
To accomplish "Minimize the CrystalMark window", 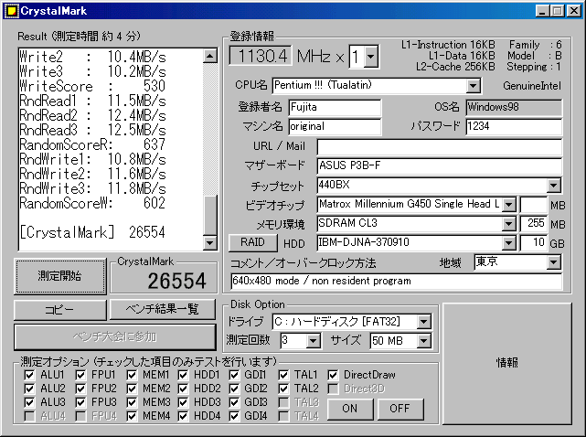I will (x=542, y=11).
